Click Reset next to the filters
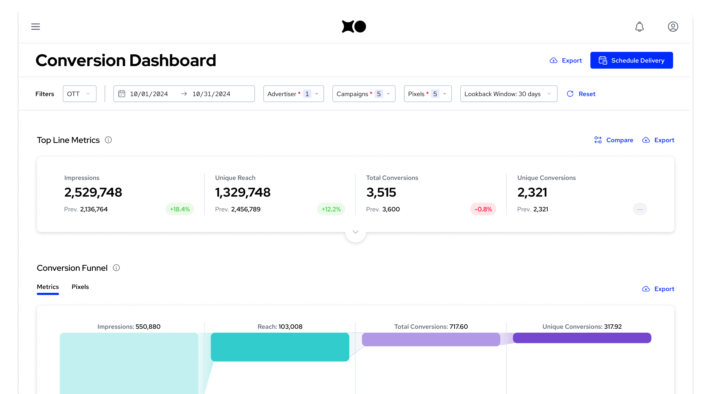 581,94
